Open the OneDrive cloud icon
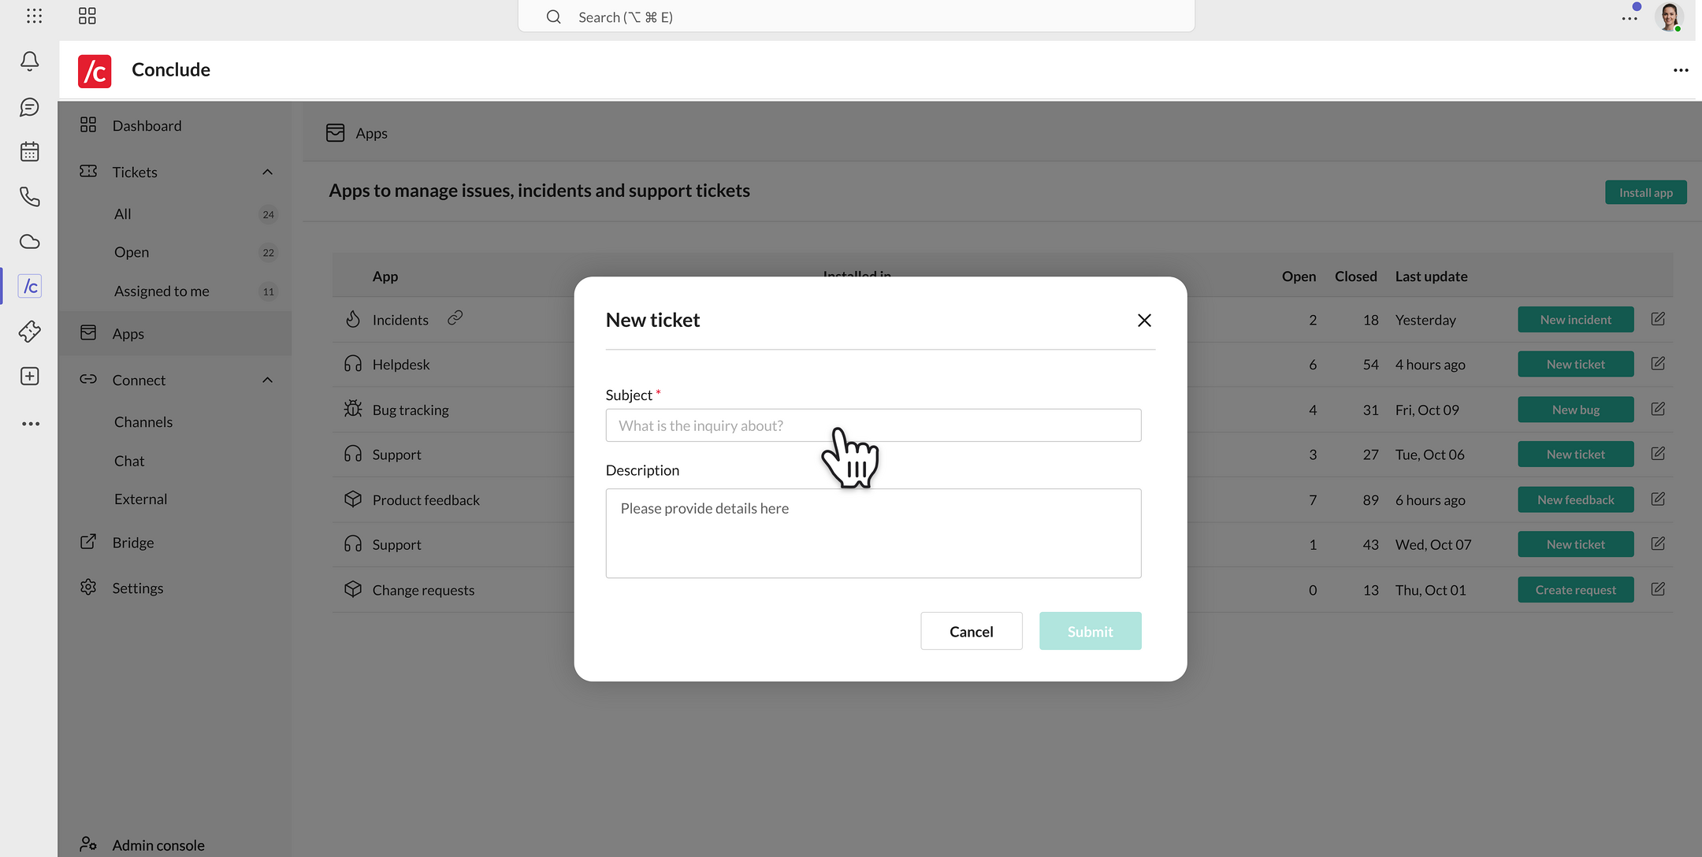Screen dimensions: 1702x857 point(30,242)
